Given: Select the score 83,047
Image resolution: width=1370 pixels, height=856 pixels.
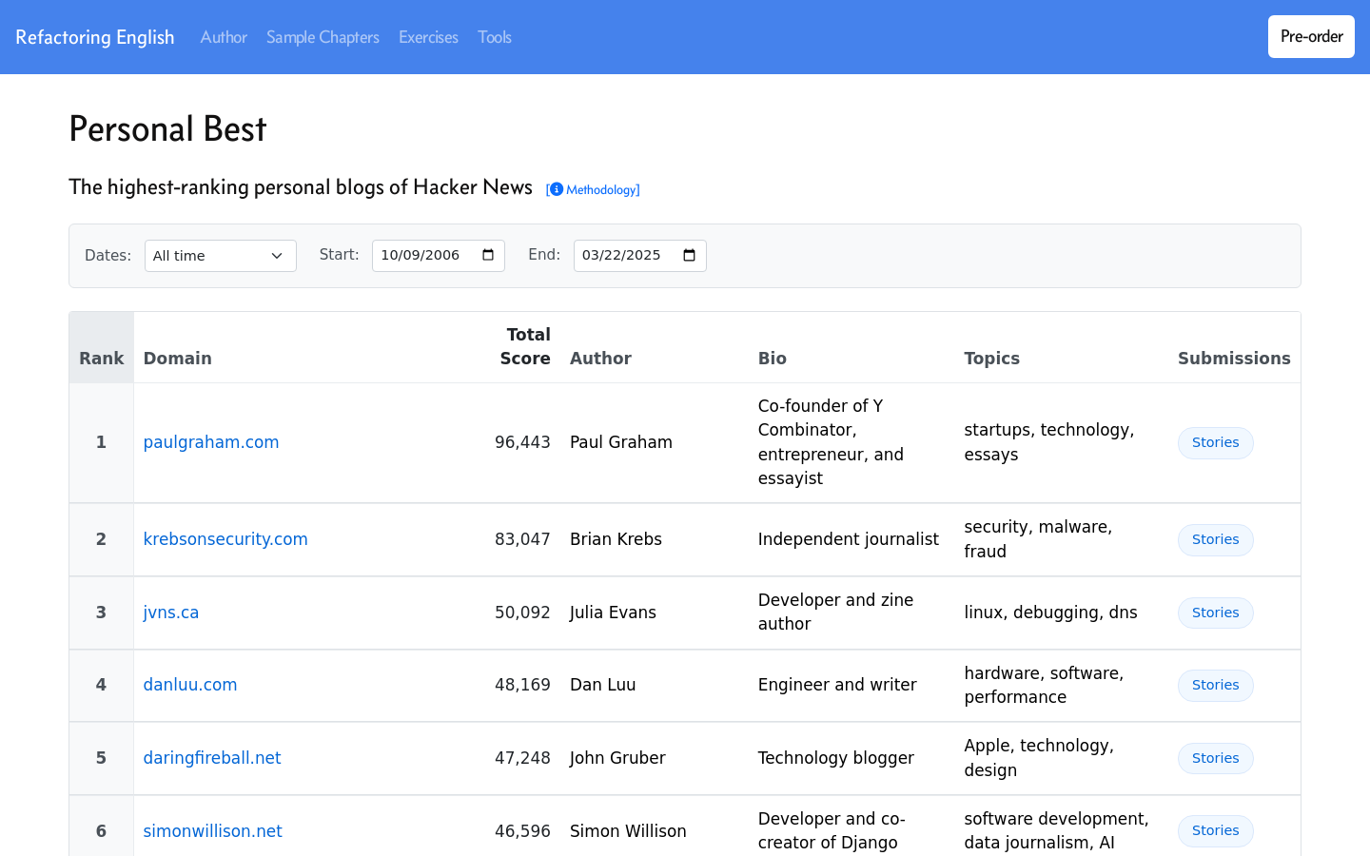Looking at the screenshot, I should [522, 539].
